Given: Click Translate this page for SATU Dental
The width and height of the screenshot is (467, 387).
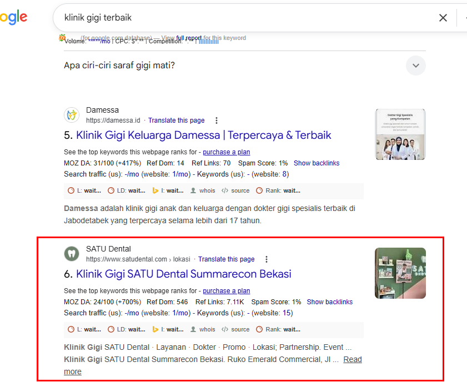Looking at the screenshot, I should pyautogui.click(x=226, y=259).
